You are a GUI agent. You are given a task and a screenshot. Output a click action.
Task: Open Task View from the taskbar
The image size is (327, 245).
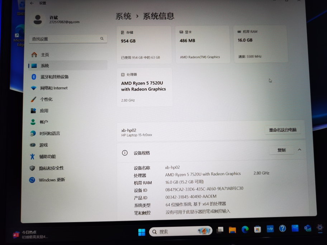220,230
